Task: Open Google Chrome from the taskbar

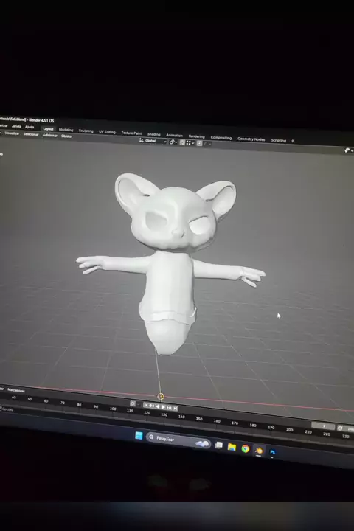Action: point(246,448)
